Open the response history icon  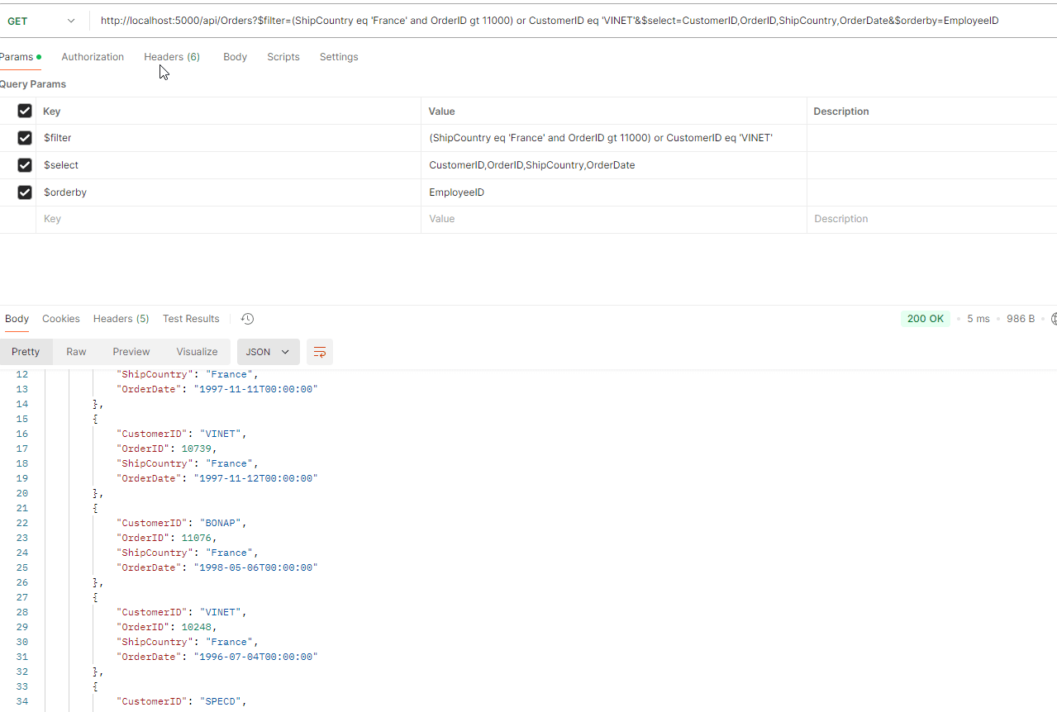[x=247, y=319]
